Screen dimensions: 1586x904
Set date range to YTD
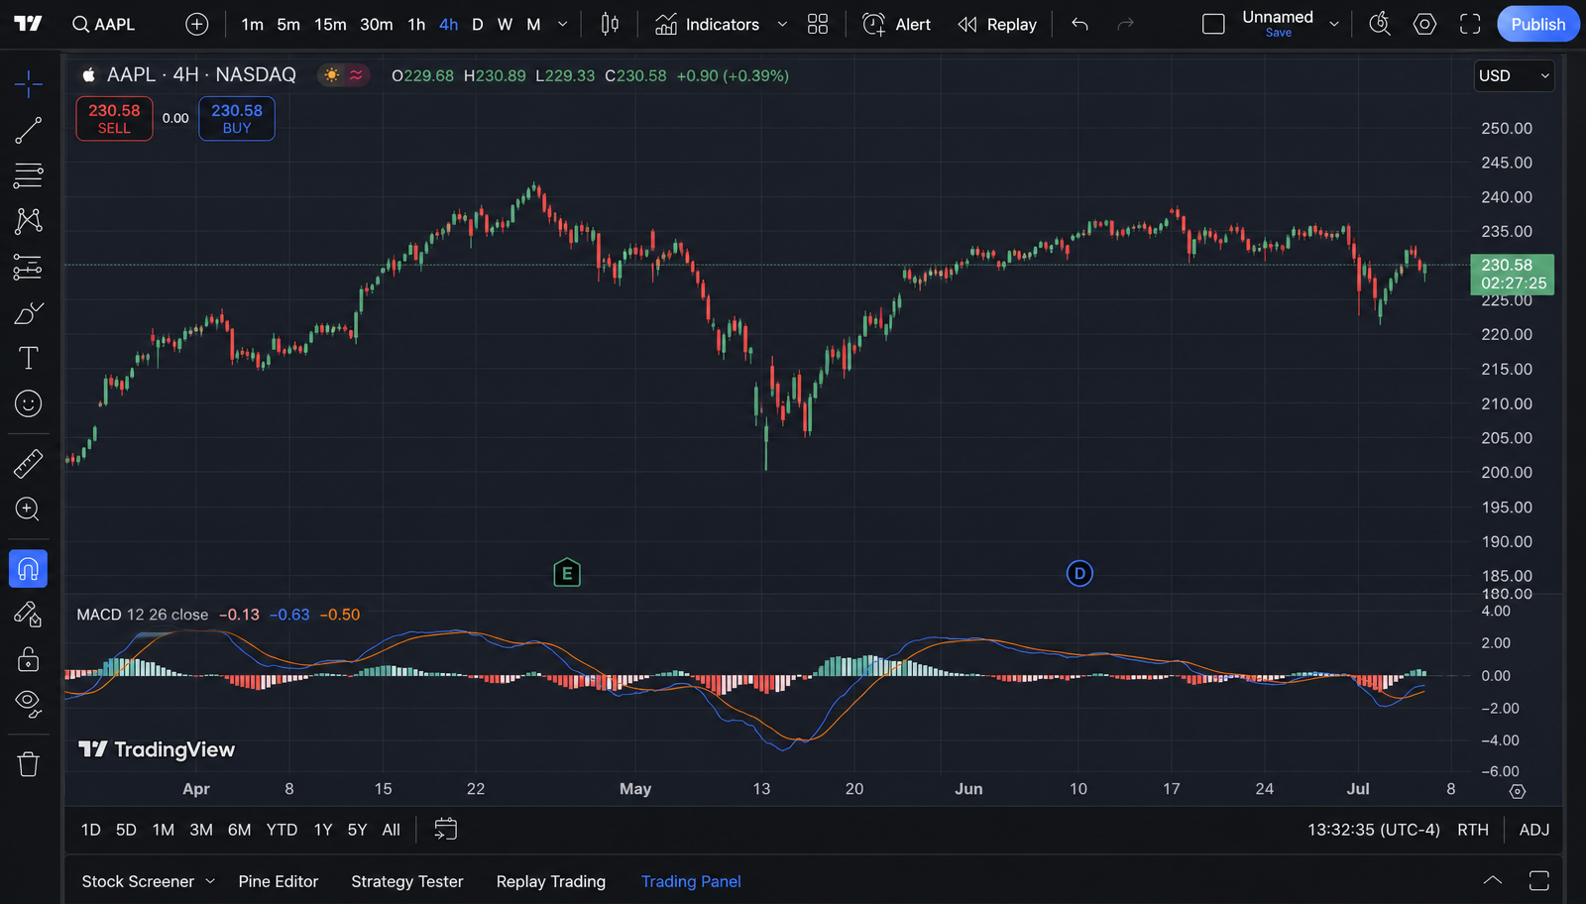282,830
